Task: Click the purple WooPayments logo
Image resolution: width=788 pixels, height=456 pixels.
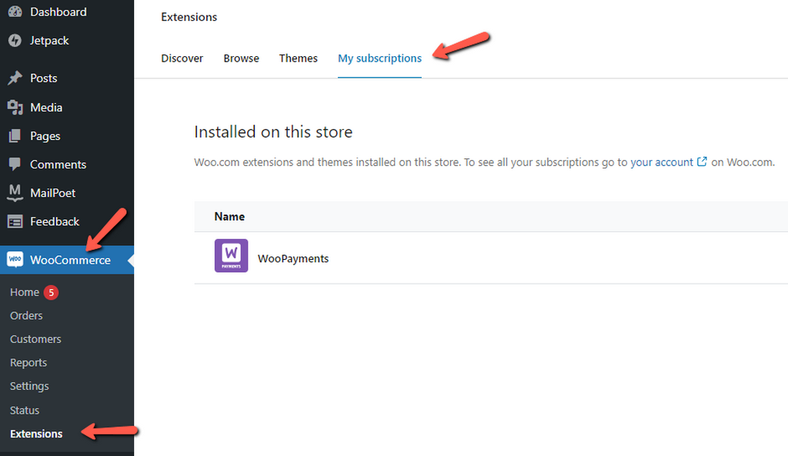Action: click(231, 255)
